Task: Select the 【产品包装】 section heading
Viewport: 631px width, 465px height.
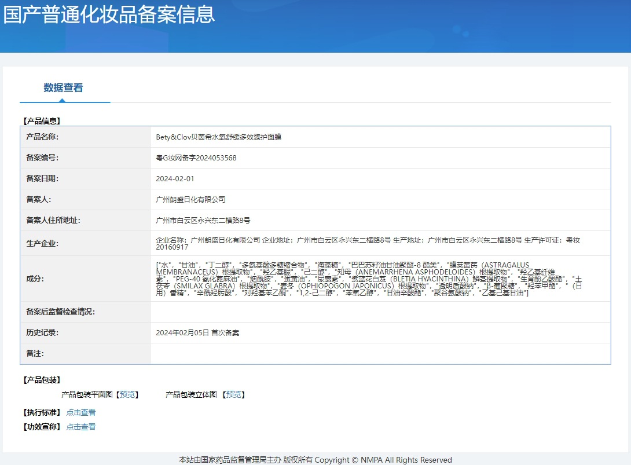Action: (x=42, y=380)
